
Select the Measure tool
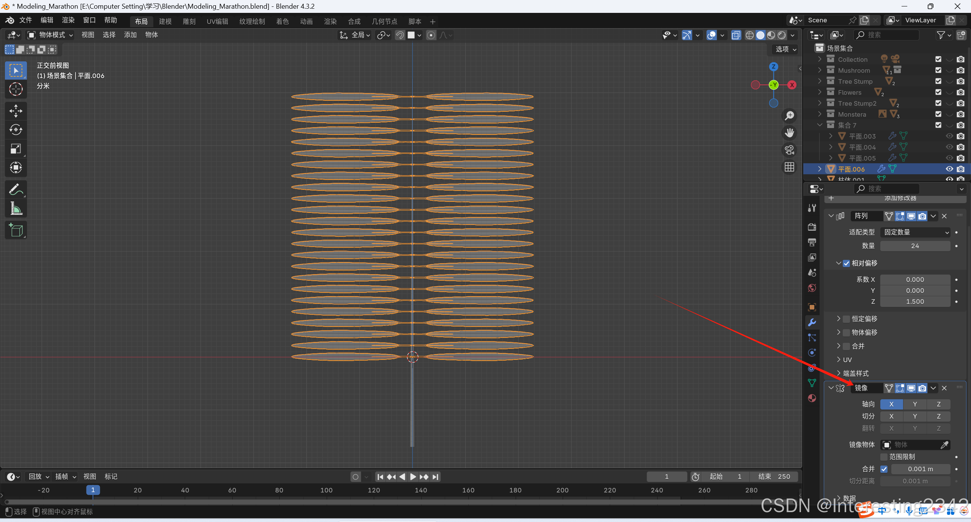pos(16,208)
